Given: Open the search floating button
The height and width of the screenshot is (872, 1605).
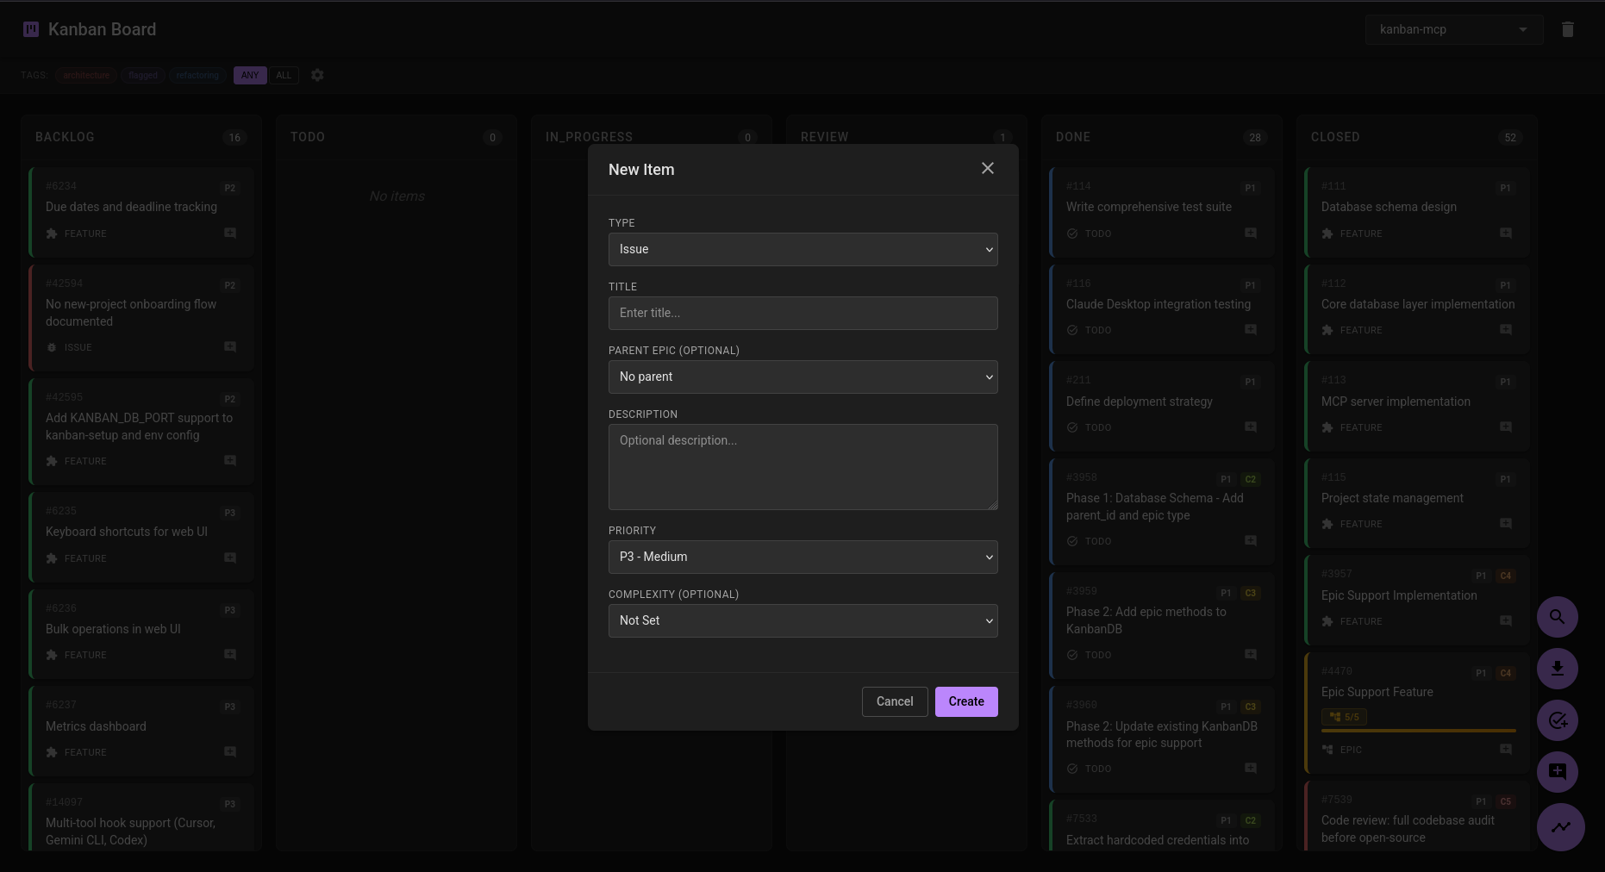Looking at the screenshot, I should tap(1558, 617).
